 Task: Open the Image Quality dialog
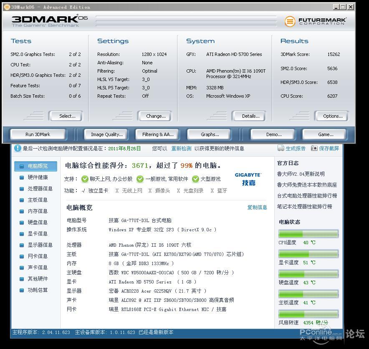pyautogui.click(x=106, y=134)
